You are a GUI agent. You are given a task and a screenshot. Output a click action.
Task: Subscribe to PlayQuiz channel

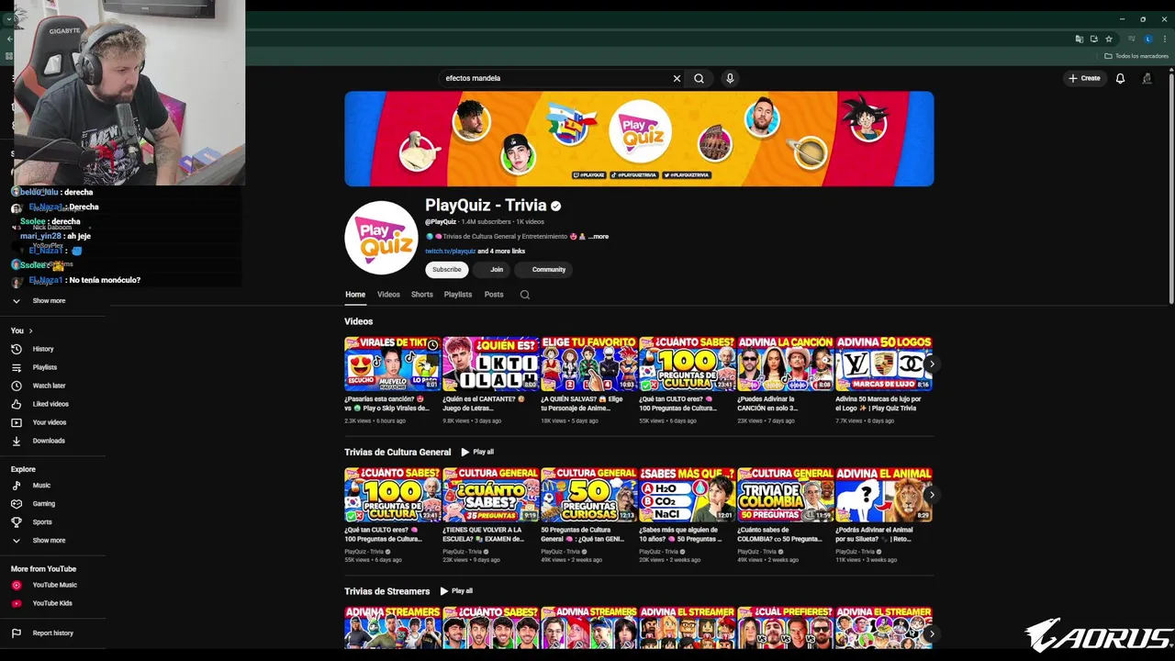[447, 270]
